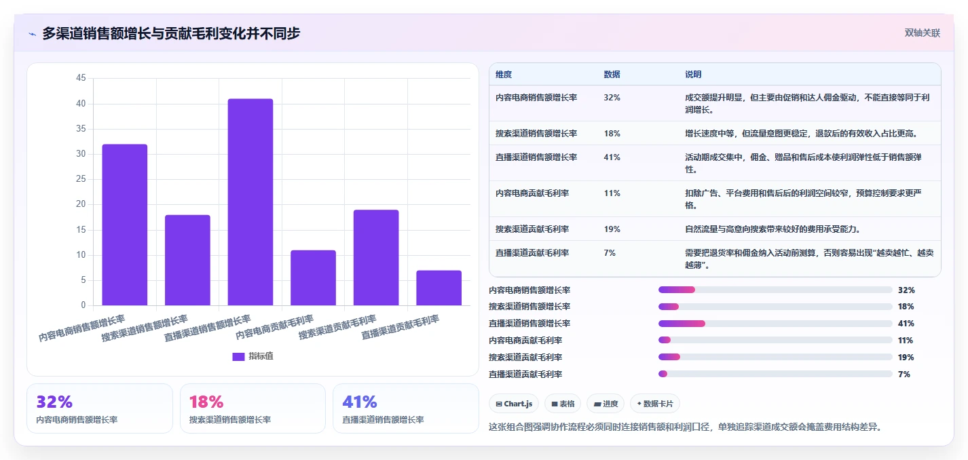
Task: Click the 41% value beside the progress bar
Action: (x=906, y=324)
